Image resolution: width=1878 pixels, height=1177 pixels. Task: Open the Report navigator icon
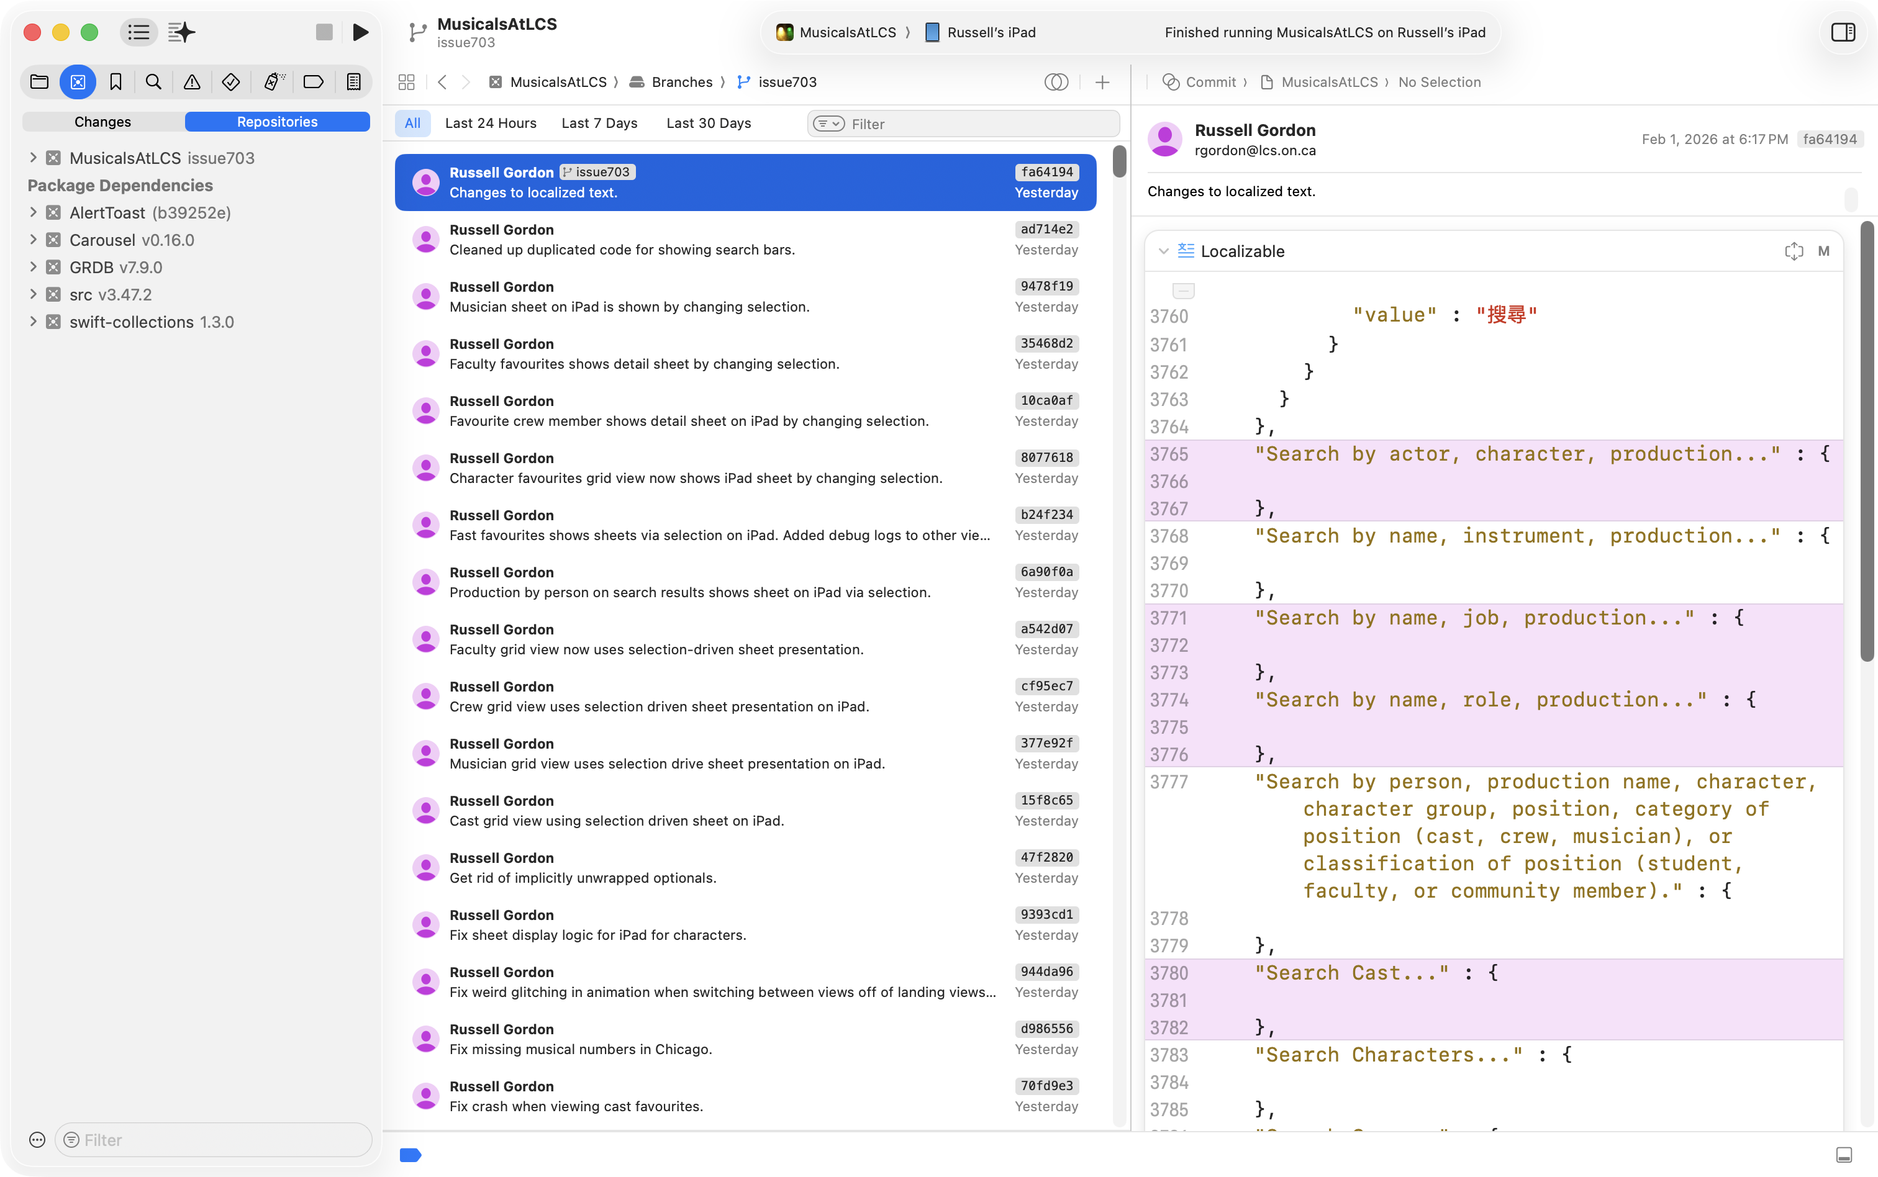[x=353, y=82]
